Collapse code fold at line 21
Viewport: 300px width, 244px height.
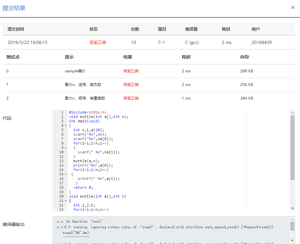[66, 201]
